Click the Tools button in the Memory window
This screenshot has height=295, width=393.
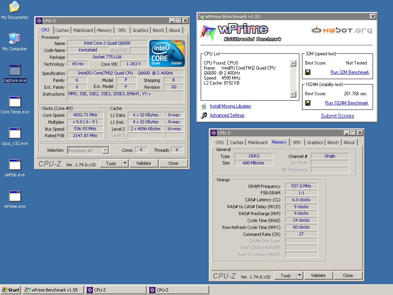pyautogui.click(x=286, y=275)
